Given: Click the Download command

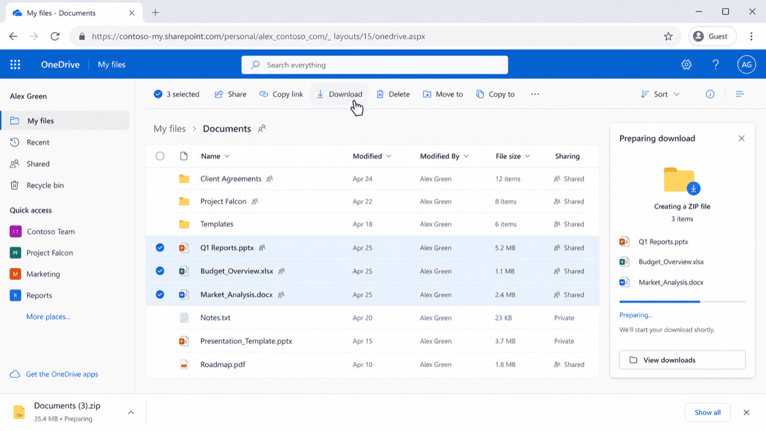Looking at the screenshot, I should (x=339, y=94).
